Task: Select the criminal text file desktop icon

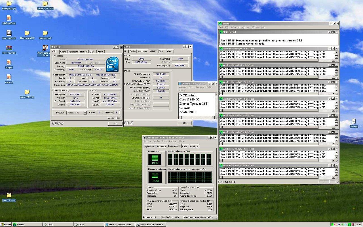Action: 354,121
